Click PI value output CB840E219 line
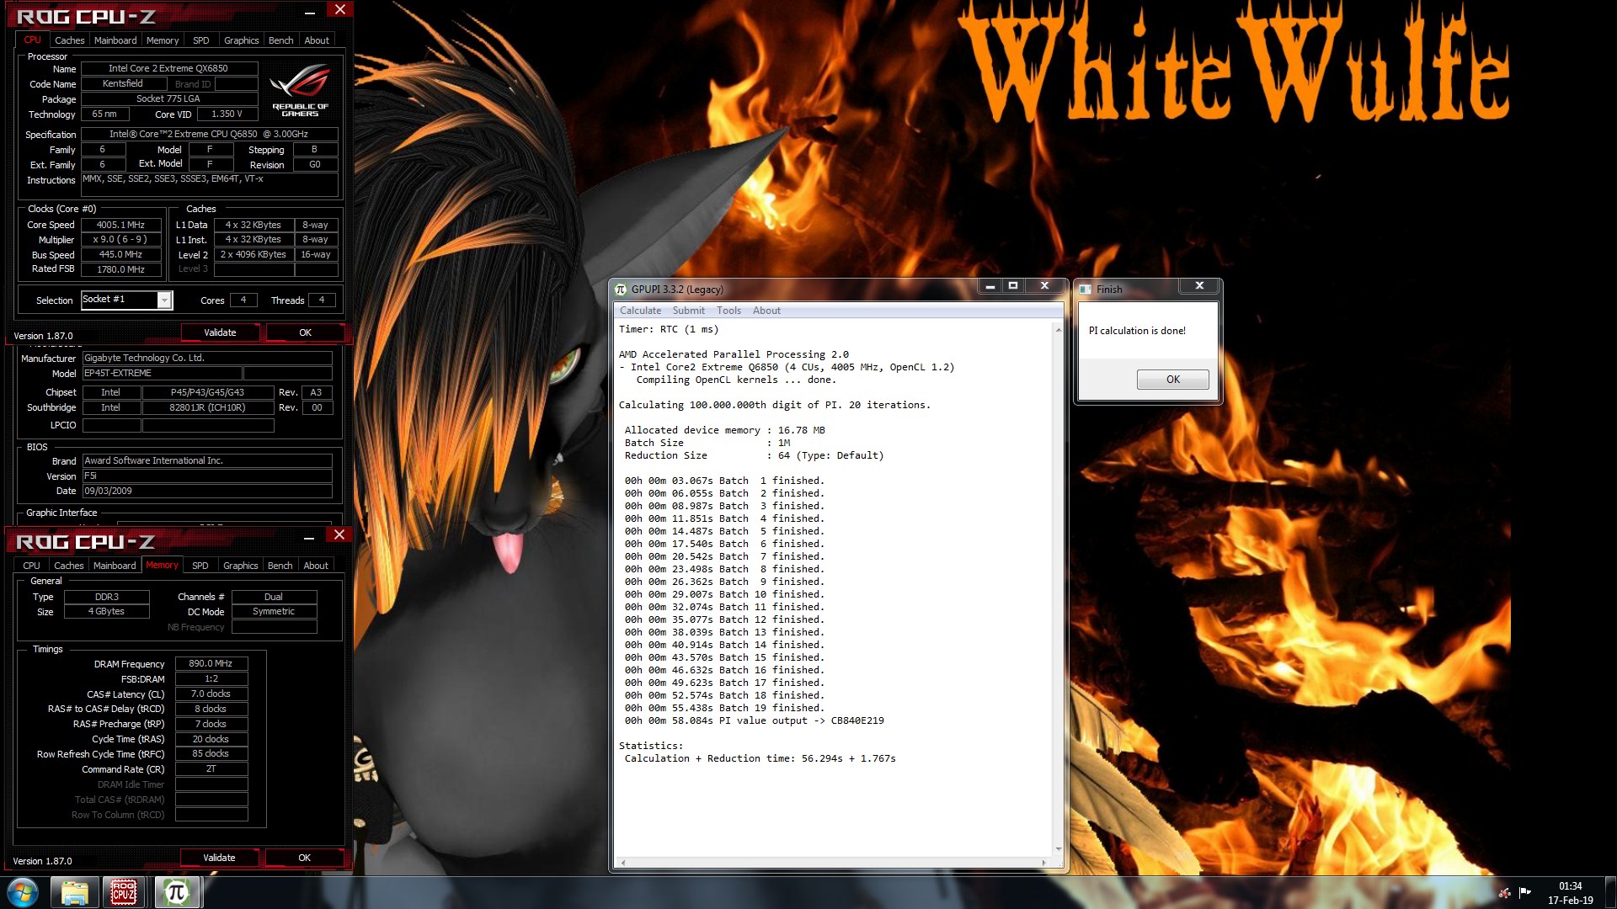The width and height of the screenshot is (1617, 909). point(754,720)
